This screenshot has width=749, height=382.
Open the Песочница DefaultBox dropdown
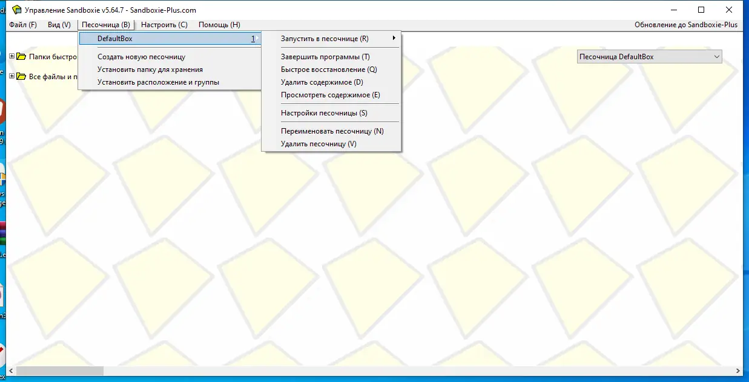tap(649, 57)
